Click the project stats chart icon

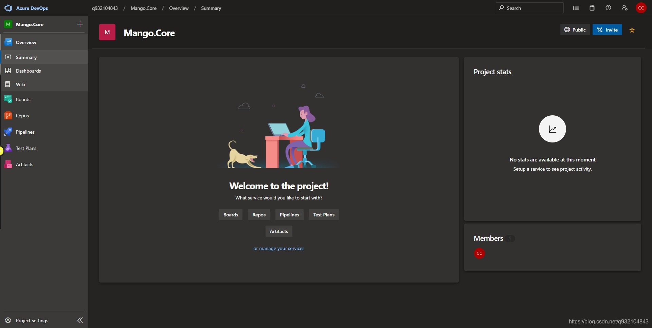(x=553, y=129)
